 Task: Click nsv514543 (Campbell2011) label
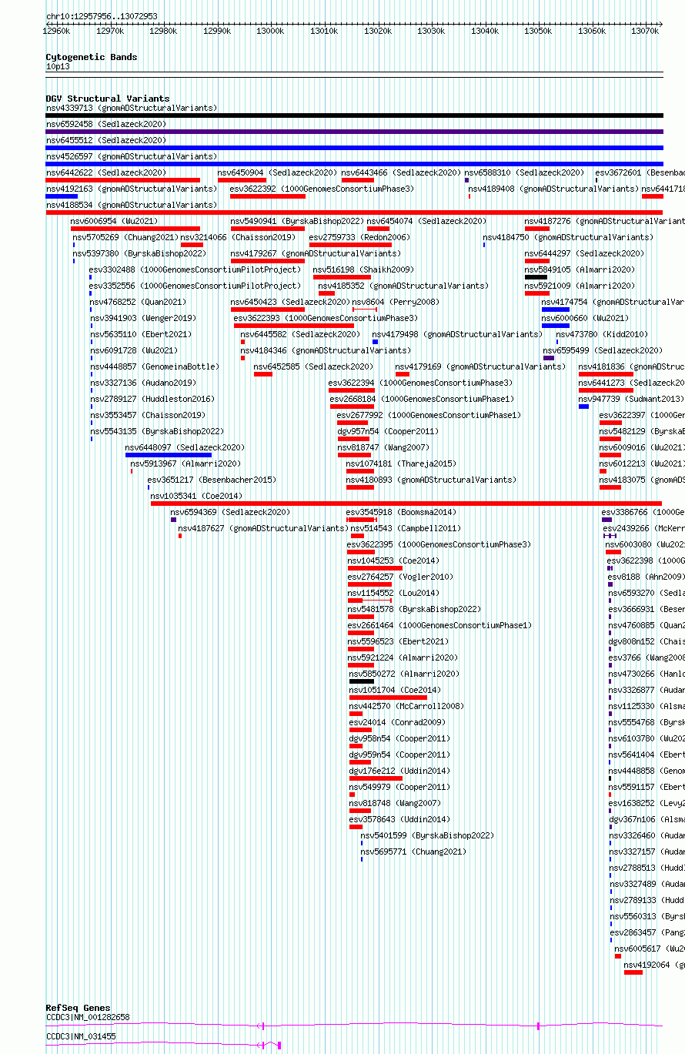406,528
